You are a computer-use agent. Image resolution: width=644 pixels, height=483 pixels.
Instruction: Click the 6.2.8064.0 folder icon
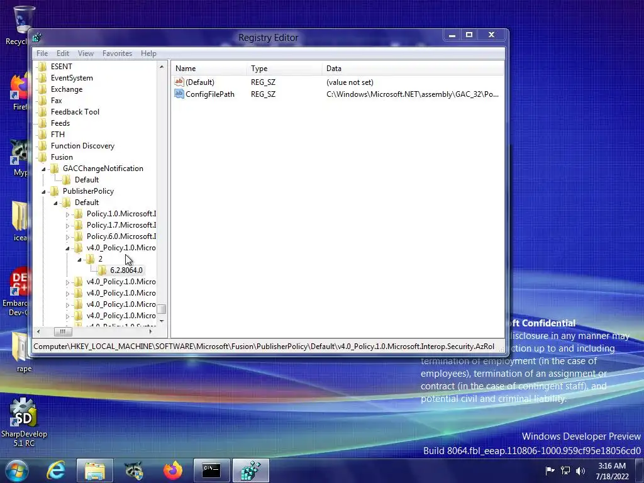(103, 270)
